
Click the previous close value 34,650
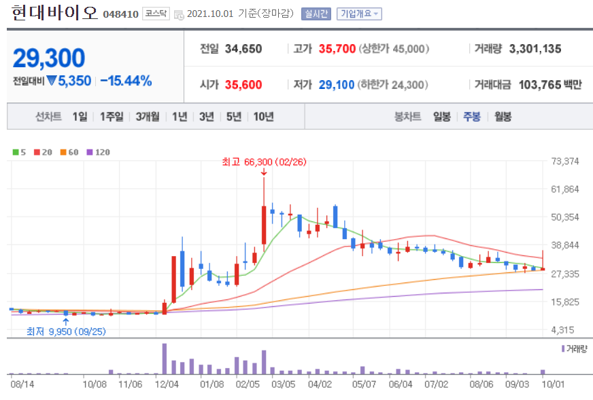(x=243, y=49)
